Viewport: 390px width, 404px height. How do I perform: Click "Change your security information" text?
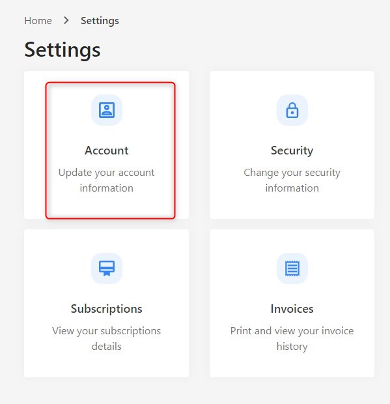tap(292, 180)
